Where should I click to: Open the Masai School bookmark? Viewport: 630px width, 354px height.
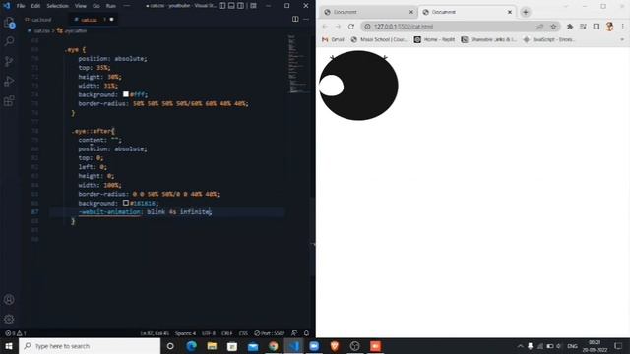(378, 39)
